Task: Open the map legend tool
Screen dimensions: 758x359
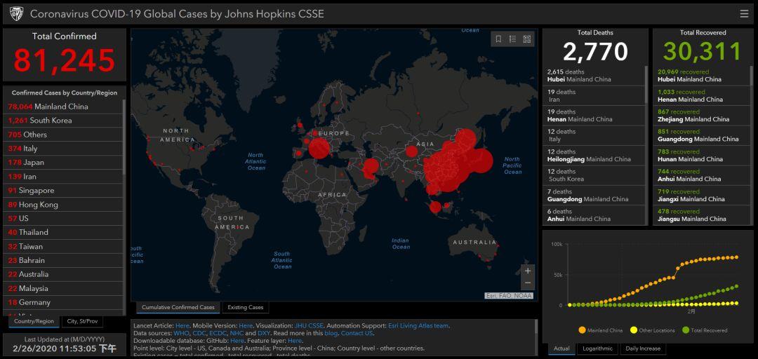Action: [x=512, y=39]
